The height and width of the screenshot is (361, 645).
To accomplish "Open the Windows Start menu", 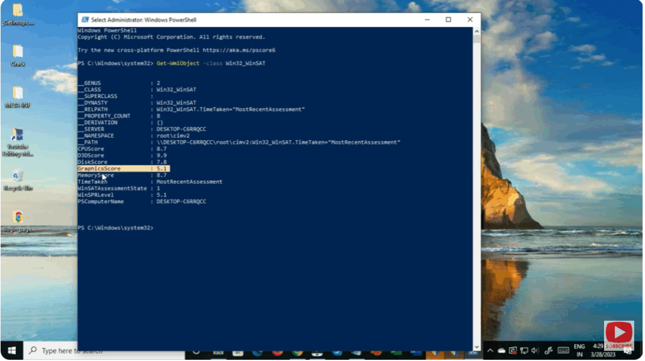I will pos(11,350).
